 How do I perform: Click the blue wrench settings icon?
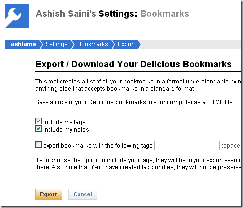17,16
